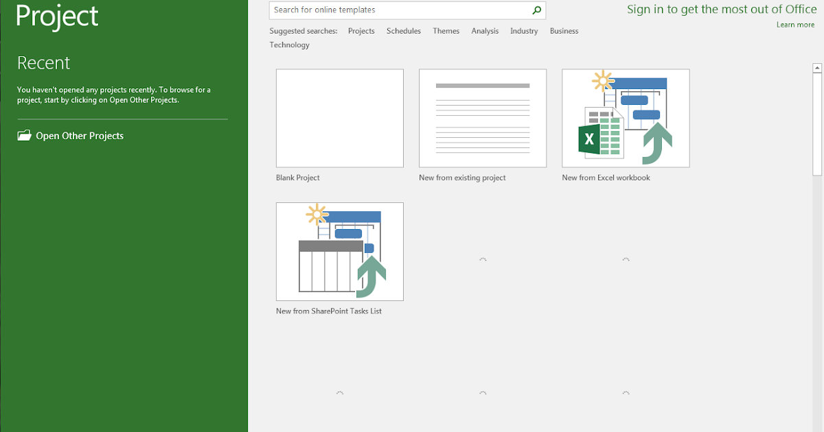The width and height of the screenshot is (824, 432).
Task: Open the Blank Project thumbnail
Action: (340, 118)
